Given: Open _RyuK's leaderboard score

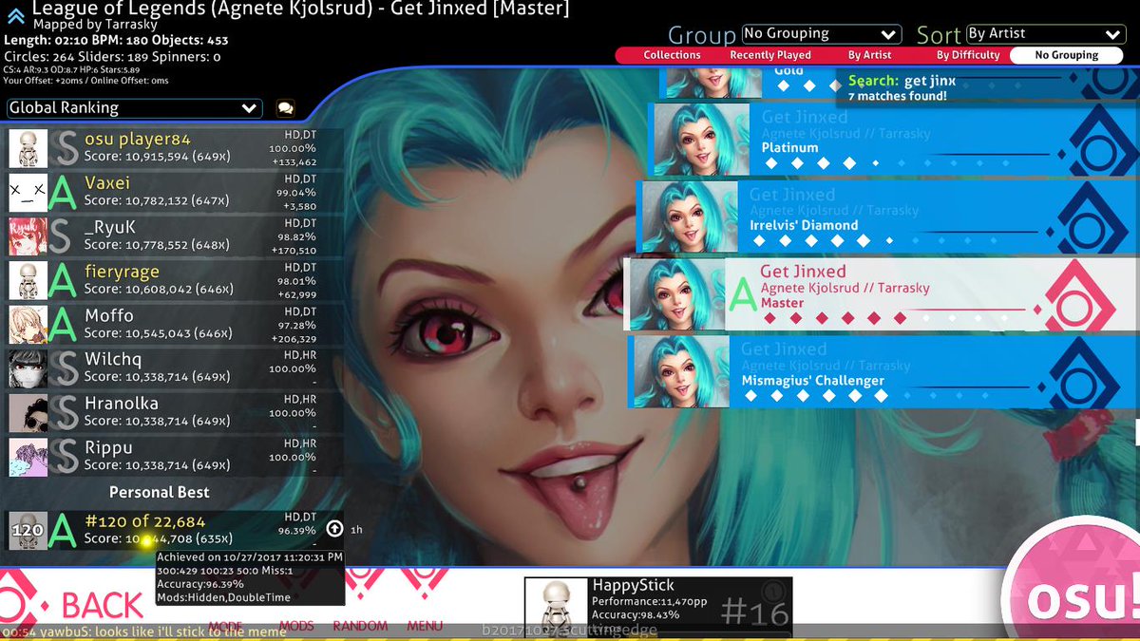Looking at the screenshot, I should pyautogui.click(x=176, y=236).
